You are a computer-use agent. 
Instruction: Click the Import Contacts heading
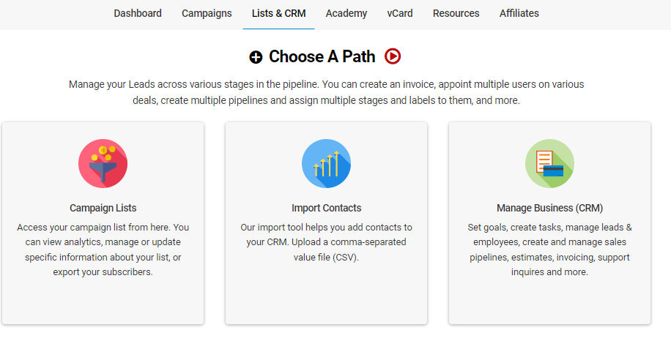(327, 208)
